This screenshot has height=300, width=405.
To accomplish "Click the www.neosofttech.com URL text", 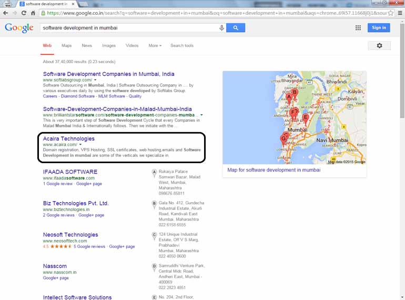I will (65, 241).
